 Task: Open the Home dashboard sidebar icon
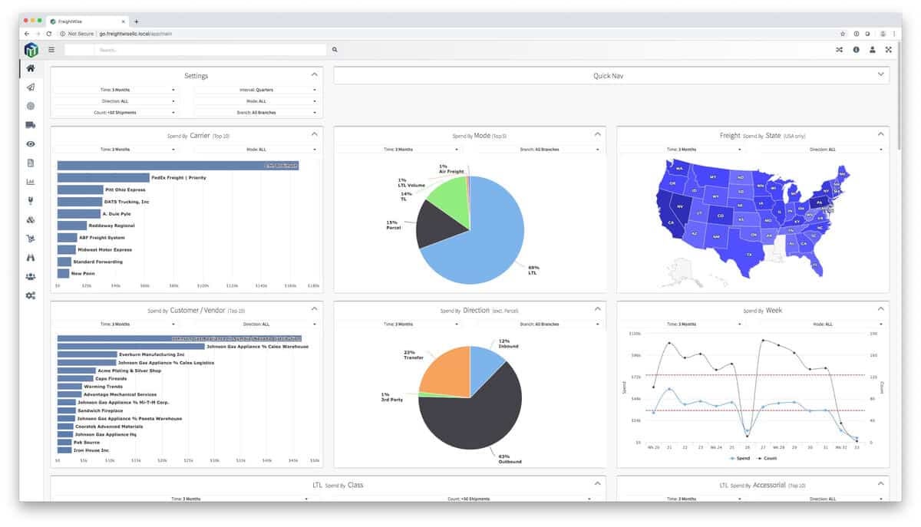click(x=31, y=68)
